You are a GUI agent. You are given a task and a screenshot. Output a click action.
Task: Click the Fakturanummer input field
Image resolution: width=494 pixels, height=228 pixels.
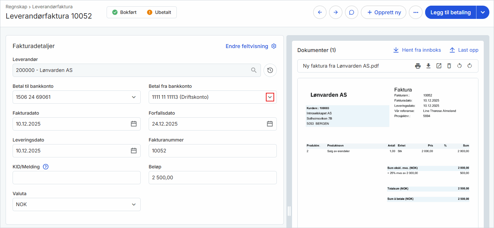click(213, 151)
